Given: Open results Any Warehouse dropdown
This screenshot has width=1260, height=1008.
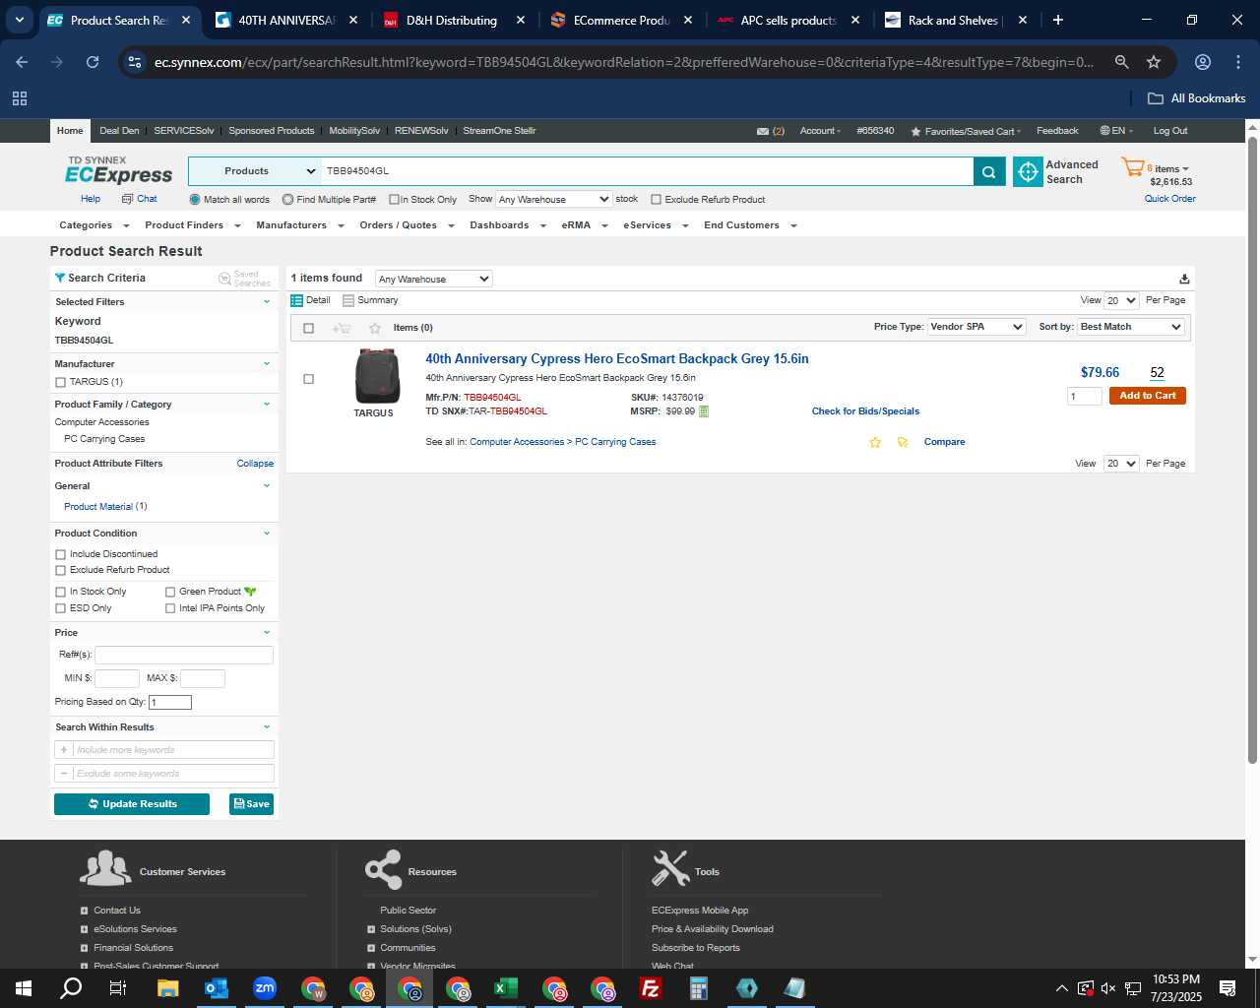Looking at the screenshot, I should [433, 279].
